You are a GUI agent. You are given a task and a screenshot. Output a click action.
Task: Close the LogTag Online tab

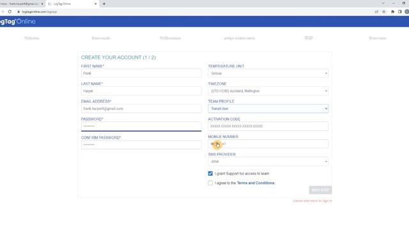95,4
